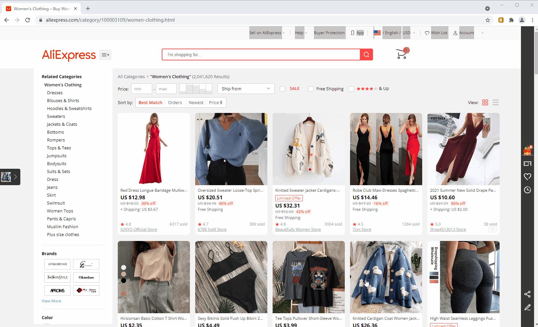This screenshot has height=327, width=538.
Task: Visit Beautifully Women Store
Action: (x=298, y=229)
